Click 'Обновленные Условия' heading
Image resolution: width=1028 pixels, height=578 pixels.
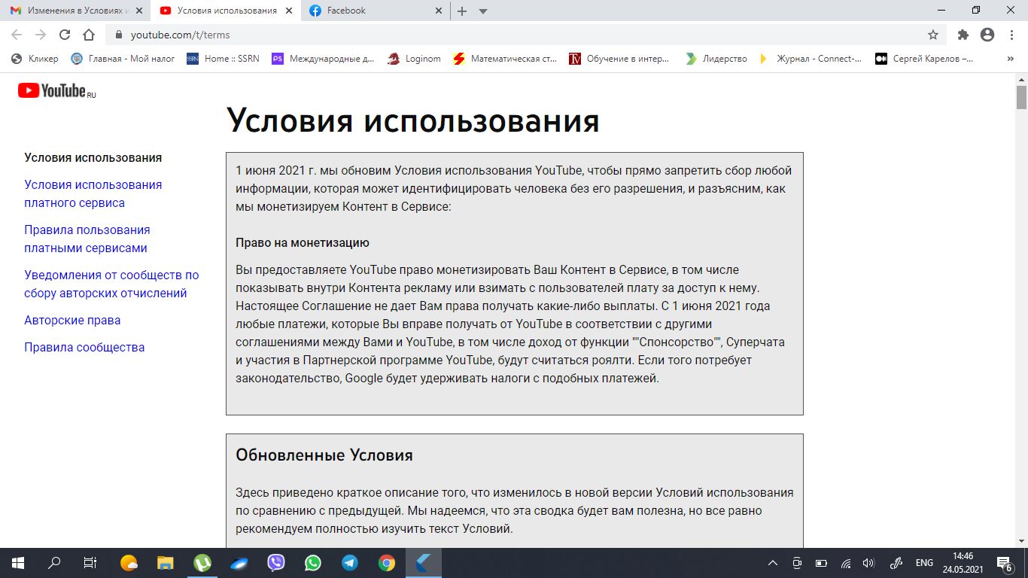pos(324,455)
